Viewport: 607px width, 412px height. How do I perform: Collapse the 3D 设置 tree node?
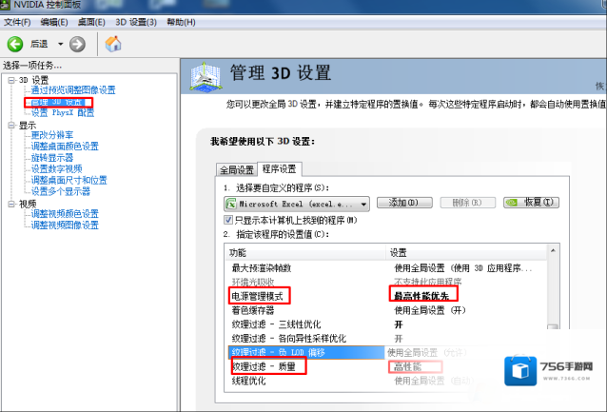pyautogui.click(x=11, y=80)
